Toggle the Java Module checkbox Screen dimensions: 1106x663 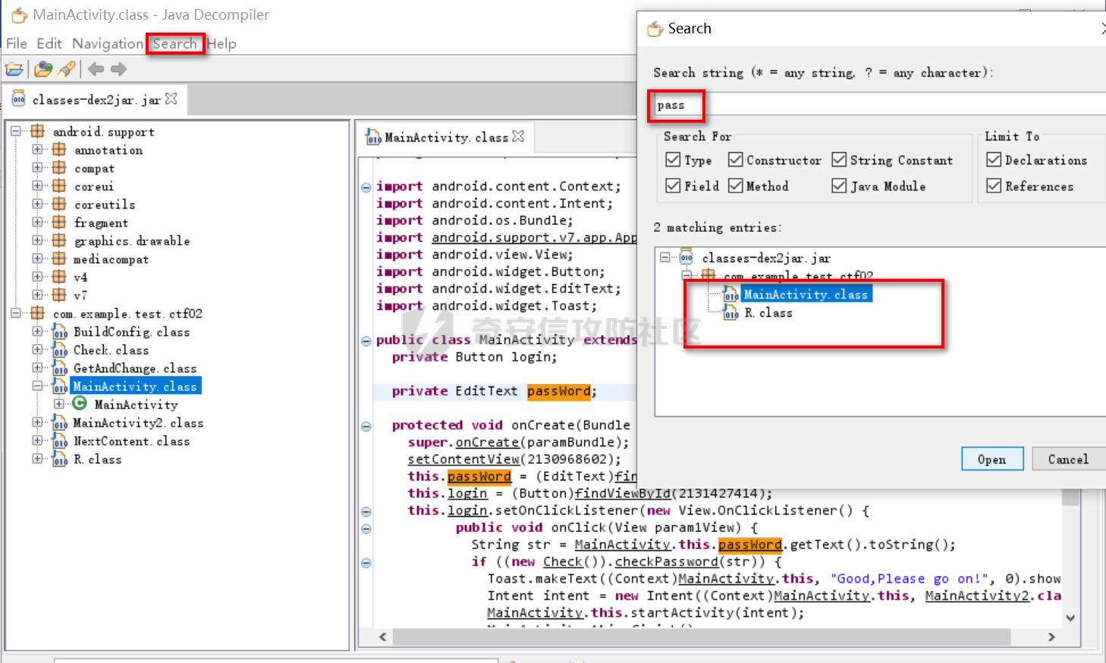[x=839, y=186]
